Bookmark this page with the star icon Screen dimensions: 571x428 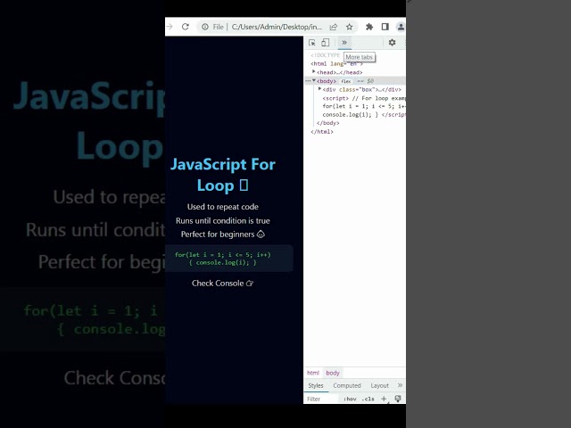349,27
